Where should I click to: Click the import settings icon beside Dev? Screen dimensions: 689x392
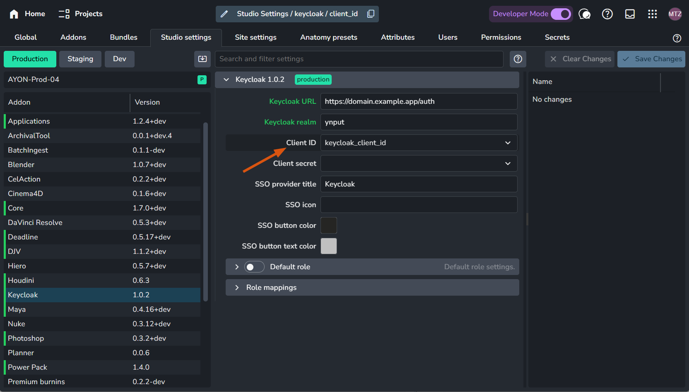pos(202,59)
